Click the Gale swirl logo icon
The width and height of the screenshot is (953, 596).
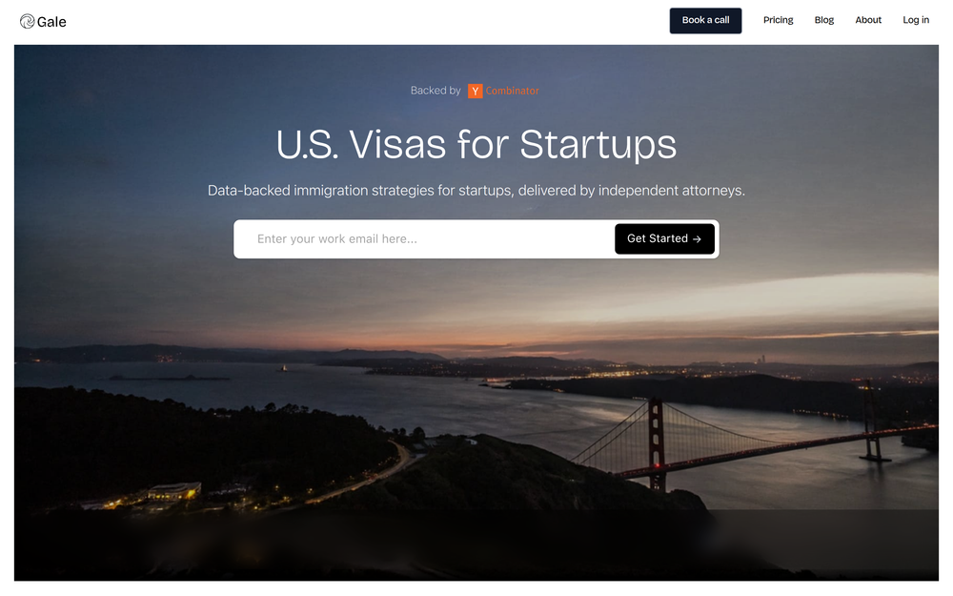(27, 21)
